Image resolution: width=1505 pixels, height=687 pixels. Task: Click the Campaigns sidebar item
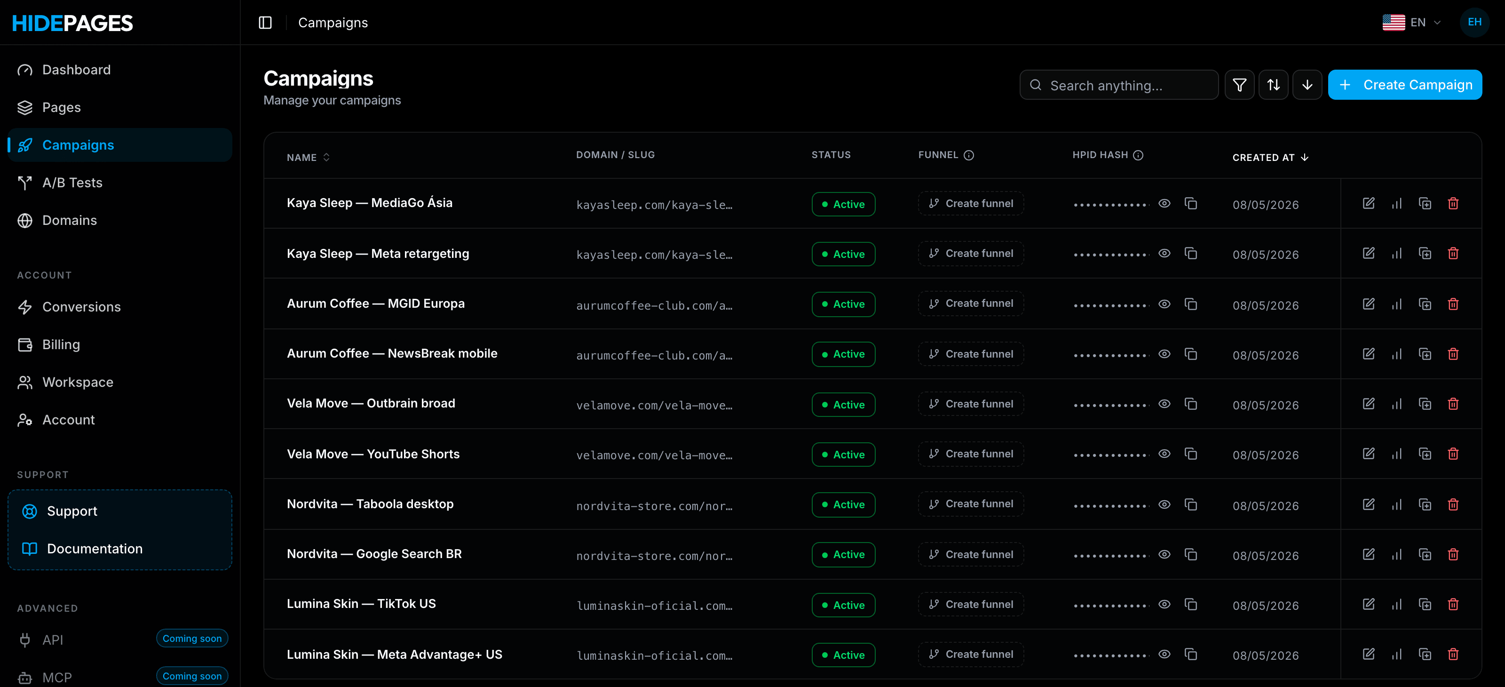click(120, 145)
